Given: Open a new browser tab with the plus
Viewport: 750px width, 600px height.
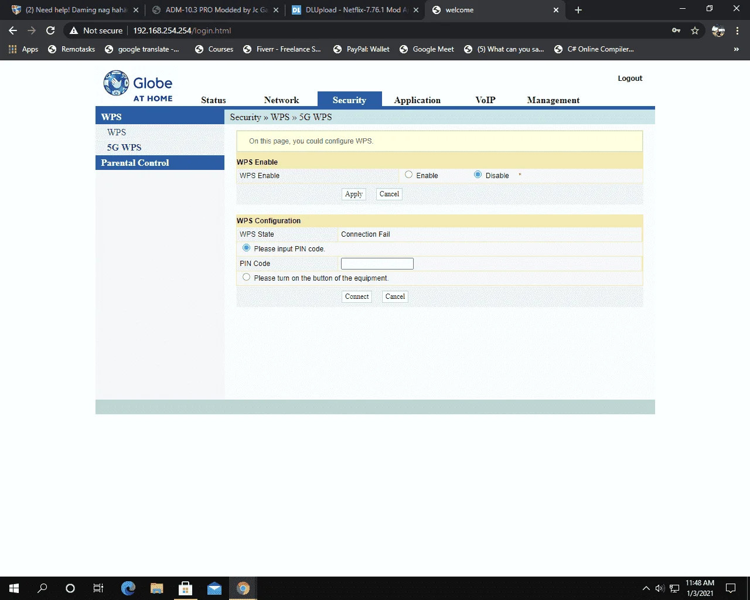Looking at the screenshot, I should 578,10.
